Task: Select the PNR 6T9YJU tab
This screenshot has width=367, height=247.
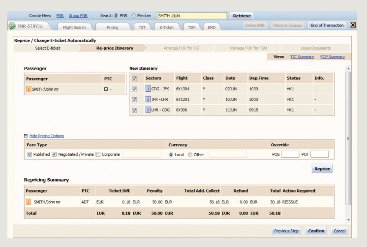Action: [30, 26]
